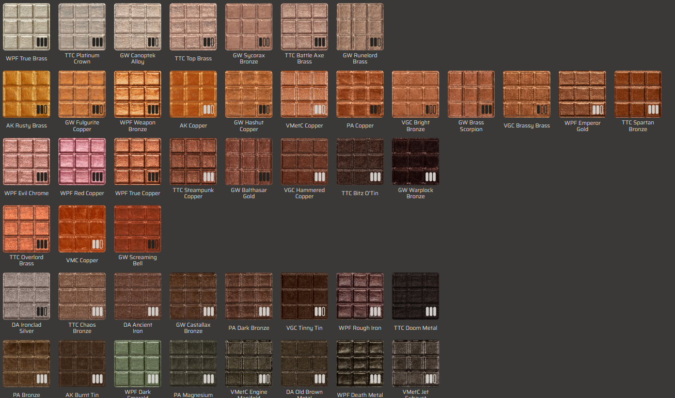Select the AK Rusty Brass swatch
675x398 pixels.
[x=26, y=94]
